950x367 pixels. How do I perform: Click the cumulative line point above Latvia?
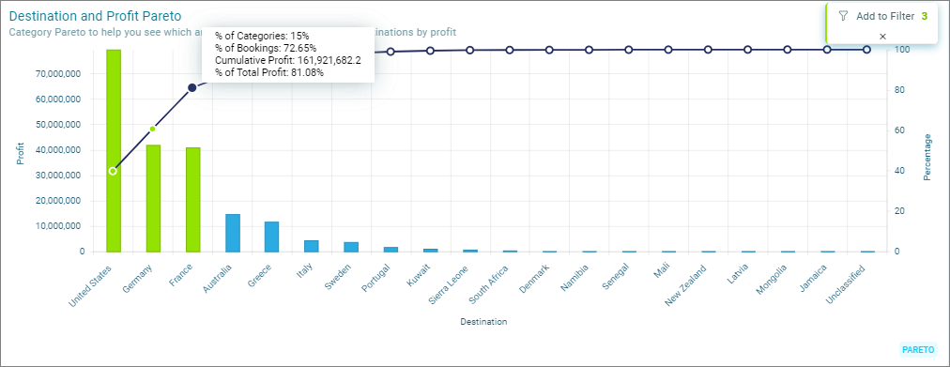pos(747,50)
